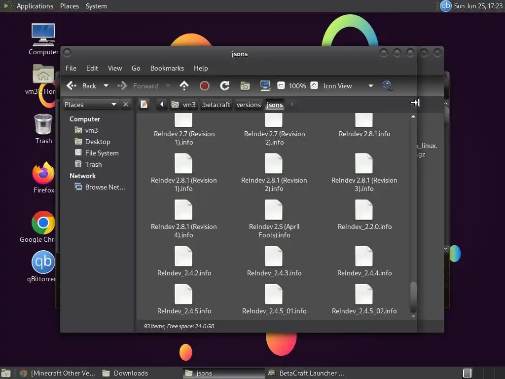This screenshot has width=505, height=379.
Task: Open the Forward history dropdown arrow
Action: point(168,86)
